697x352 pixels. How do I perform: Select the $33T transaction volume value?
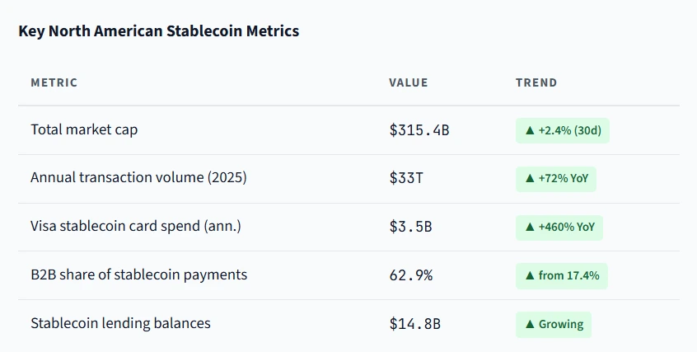(406, 178)
